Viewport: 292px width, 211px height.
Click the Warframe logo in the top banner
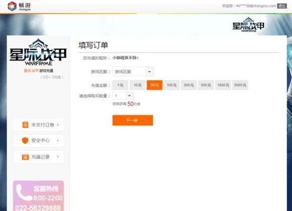pos(248,25)
